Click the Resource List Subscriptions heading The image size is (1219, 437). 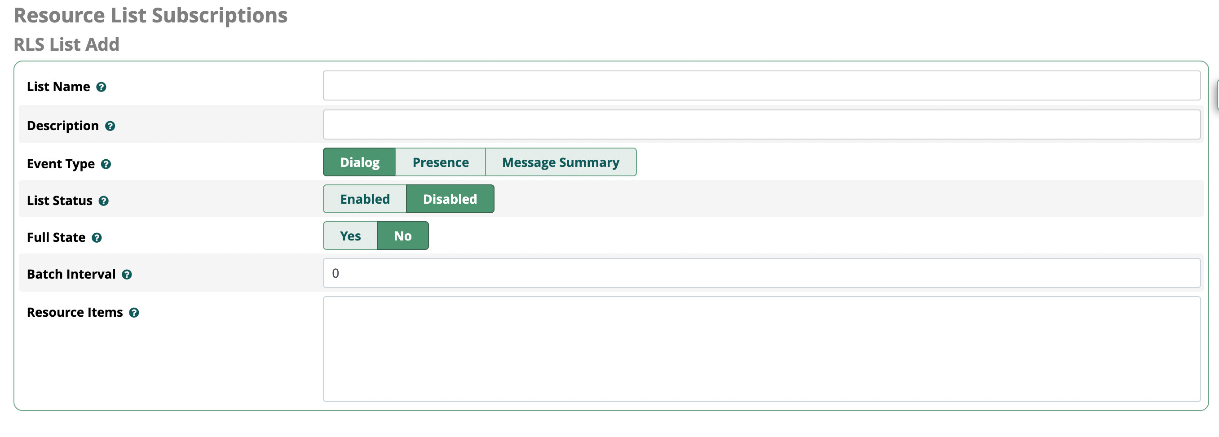tap(150, 16)
